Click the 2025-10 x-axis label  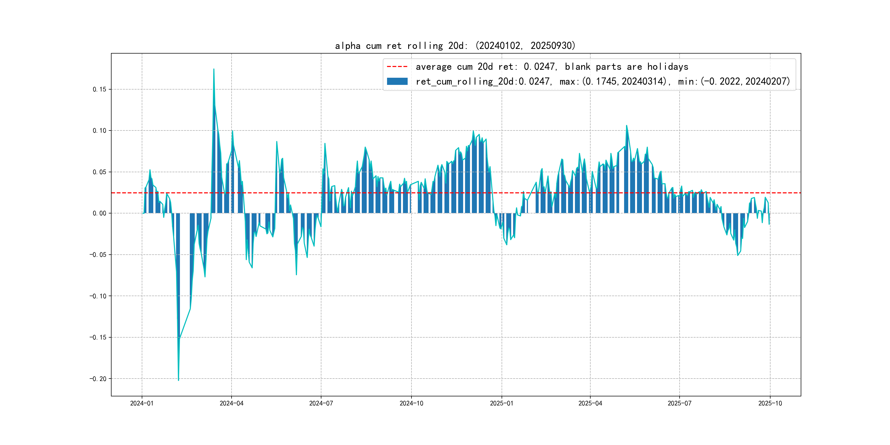click(770, 403)
